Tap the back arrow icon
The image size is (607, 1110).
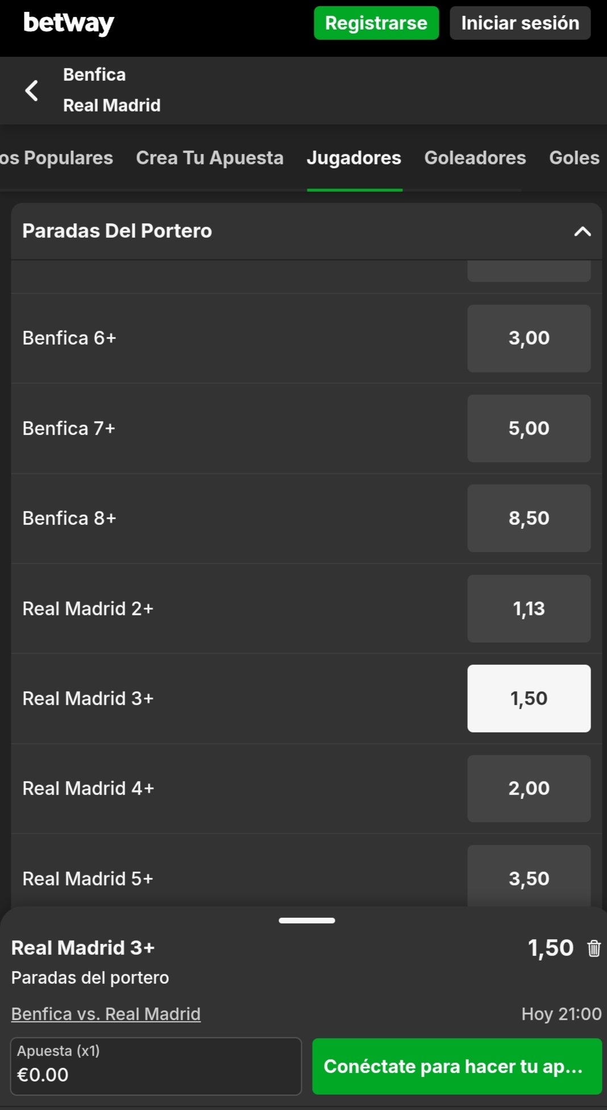pyautogui.click(x=32, y=90)
